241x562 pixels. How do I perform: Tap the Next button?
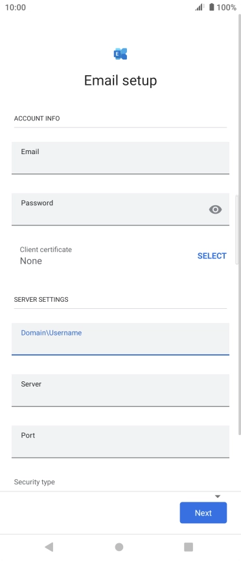pyautogui.click(x=203, y=513)
